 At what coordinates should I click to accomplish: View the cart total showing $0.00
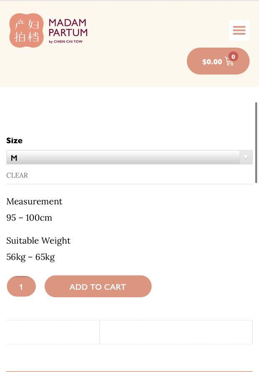pos(212,61)
